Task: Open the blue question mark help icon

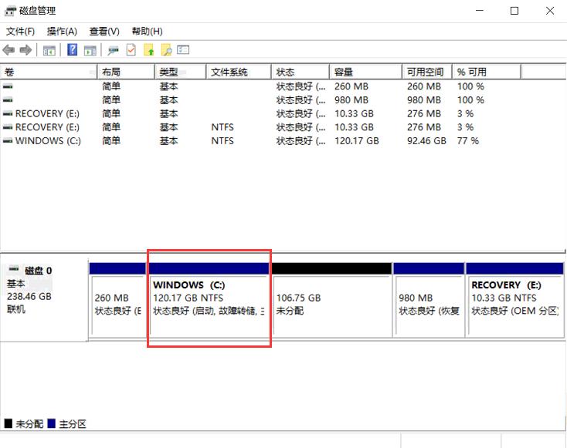Action: (73, 49)
